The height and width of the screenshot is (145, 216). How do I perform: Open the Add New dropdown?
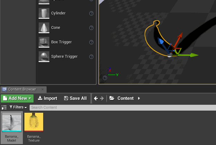click(17, 98)
